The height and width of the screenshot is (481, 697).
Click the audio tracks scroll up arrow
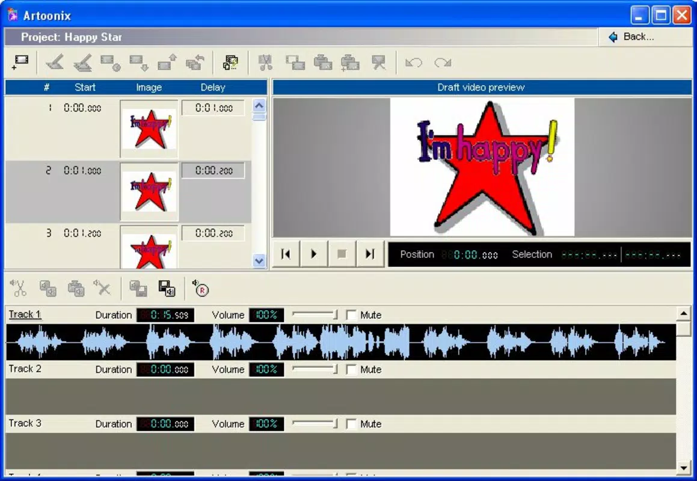(x=684, y=313)
